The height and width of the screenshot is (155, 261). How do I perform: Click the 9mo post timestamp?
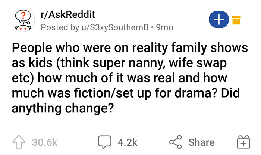tap(164, 27)
